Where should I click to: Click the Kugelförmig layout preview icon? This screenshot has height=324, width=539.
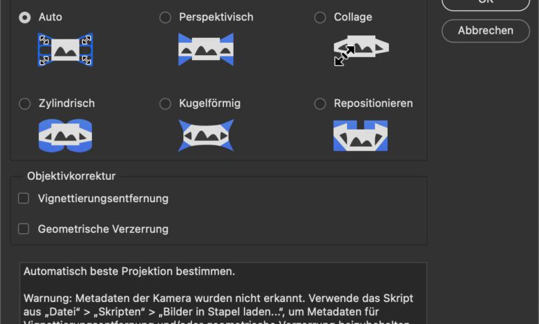click(x=205, y=136)
